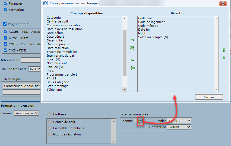Click the remove field left arrow

coord(132,60)
